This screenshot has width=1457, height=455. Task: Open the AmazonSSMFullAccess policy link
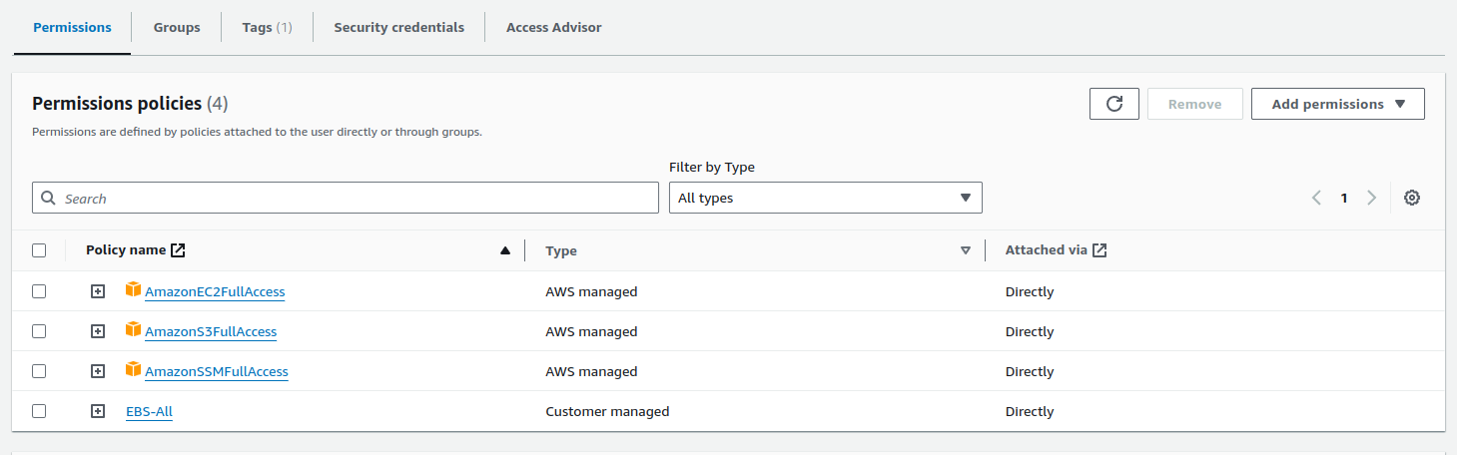(217, 372)
